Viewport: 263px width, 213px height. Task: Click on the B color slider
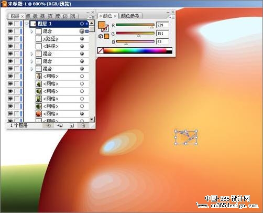135,41
